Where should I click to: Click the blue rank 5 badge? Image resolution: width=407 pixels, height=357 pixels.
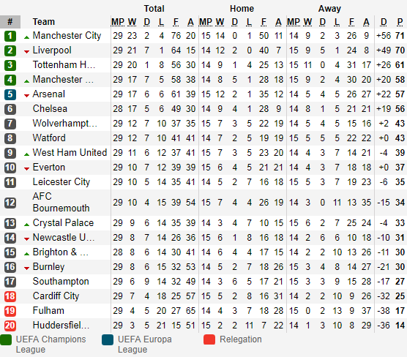click(10, 94)
